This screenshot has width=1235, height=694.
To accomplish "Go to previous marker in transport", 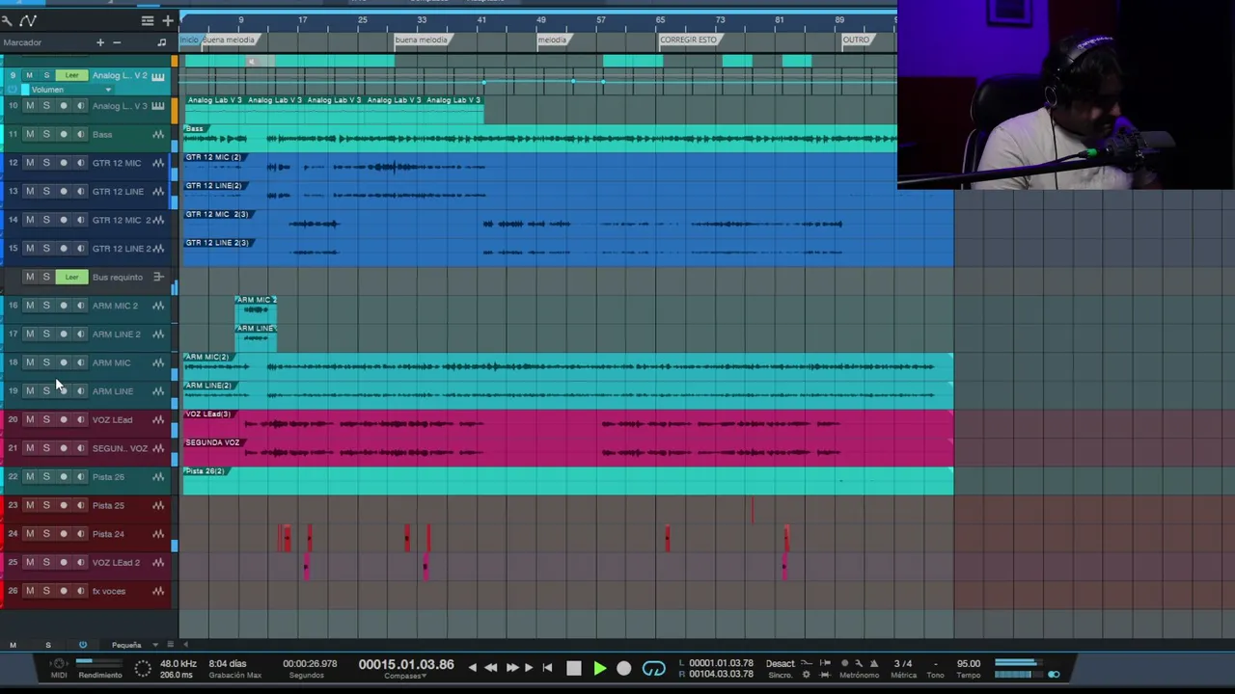I will pyautogui.click(x=472, y=667).
